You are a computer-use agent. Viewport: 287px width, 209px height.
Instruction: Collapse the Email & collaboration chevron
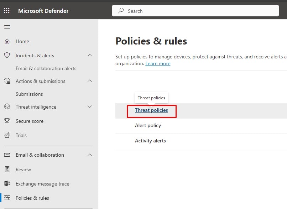(90, 155)
